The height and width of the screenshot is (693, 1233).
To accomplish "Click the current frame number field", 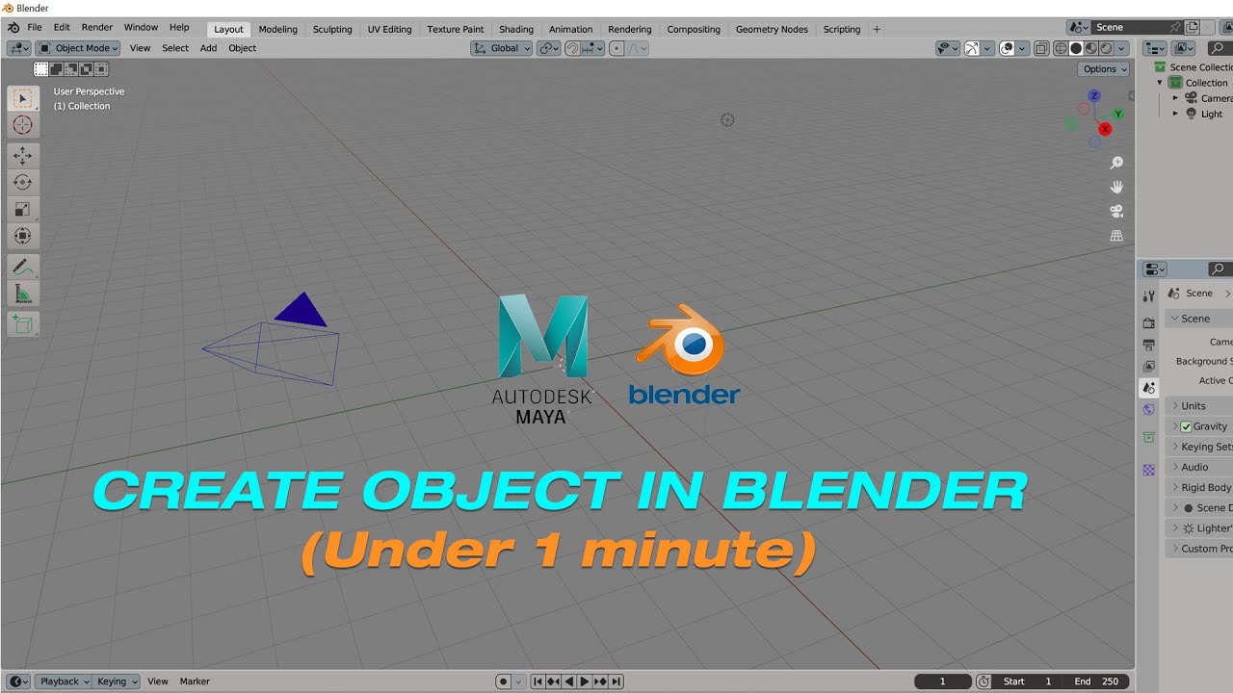I will coord(942,681).
